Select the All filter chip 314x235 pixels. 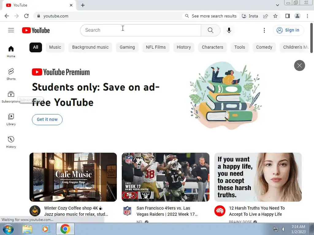coord(36,47)
